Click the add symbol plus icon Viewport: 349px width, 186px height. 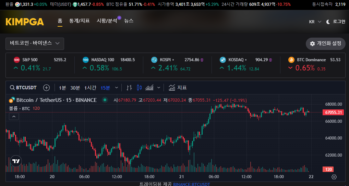[46, 88]
